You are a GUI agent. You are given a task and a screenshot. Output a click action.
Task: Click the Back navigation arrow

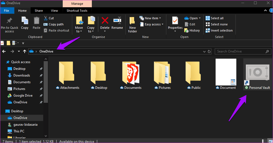tap(4, 51)
